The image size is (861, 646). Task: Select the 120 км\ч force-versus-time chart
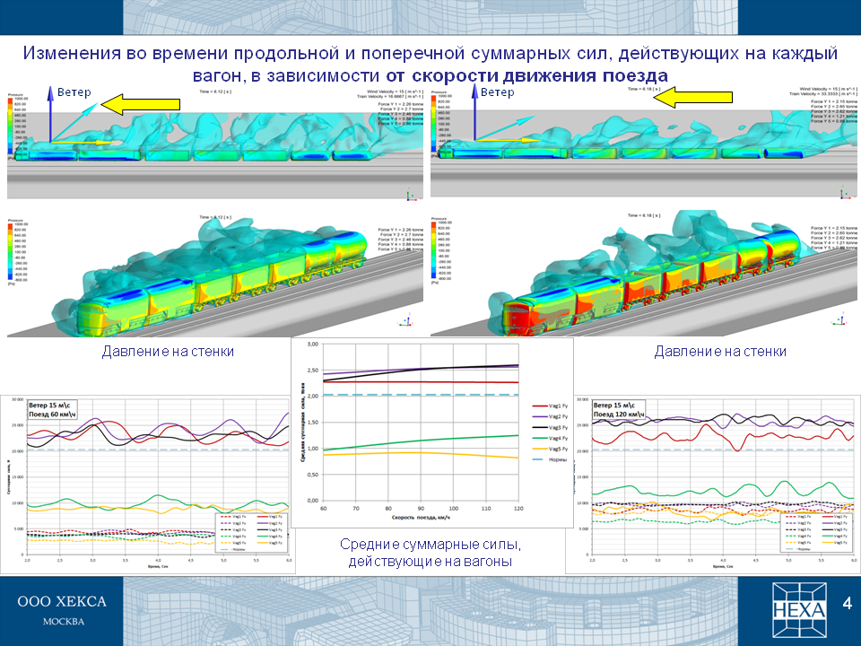tap(713, 484)
